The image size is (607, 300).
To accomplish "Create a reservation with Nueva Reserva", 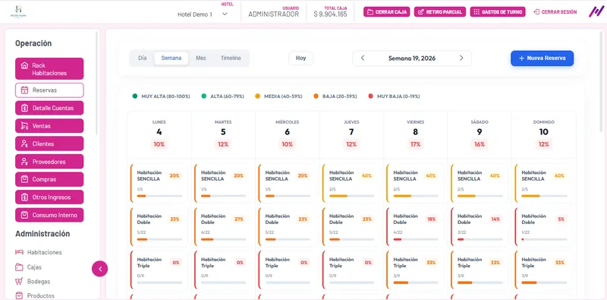I will pyautogui.click(x=542, y=58).
